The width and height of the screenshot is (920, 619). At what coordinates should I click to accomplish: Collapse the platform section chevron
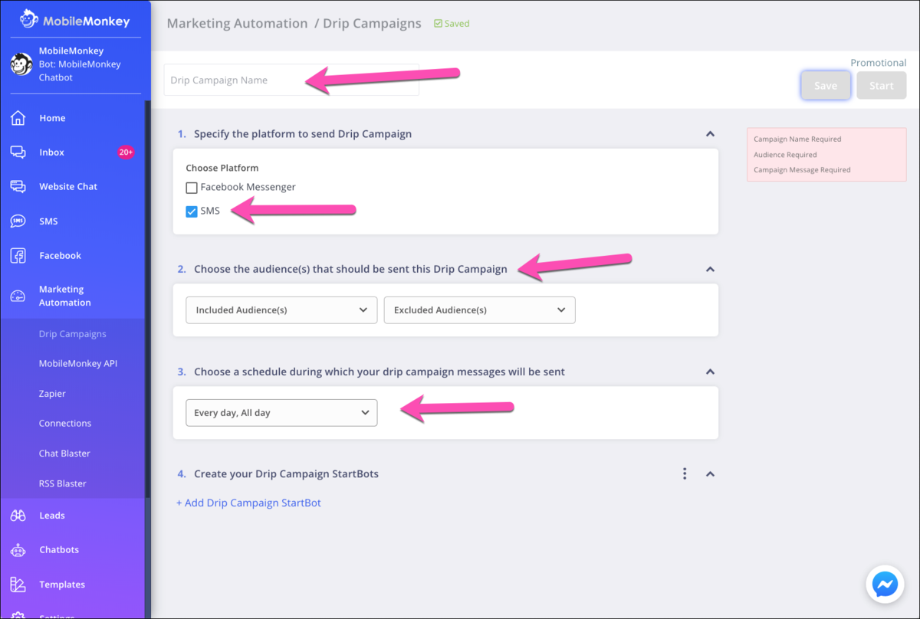(x=710, y=134)
